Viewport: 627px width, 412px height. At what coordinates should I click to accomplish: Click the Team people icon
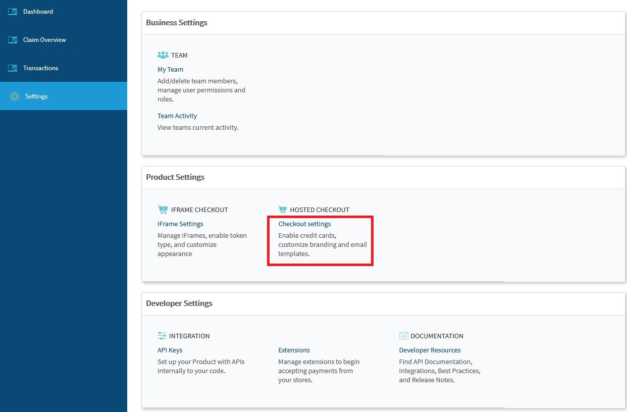tap(163, 55)
